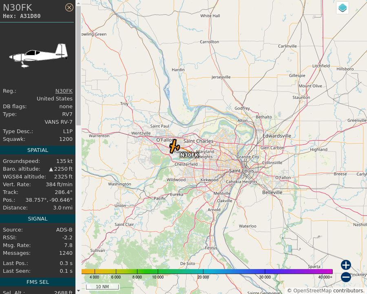Click the Litchfield label on map
Viewport: 367px width, 294px height.
click(321, 66)
